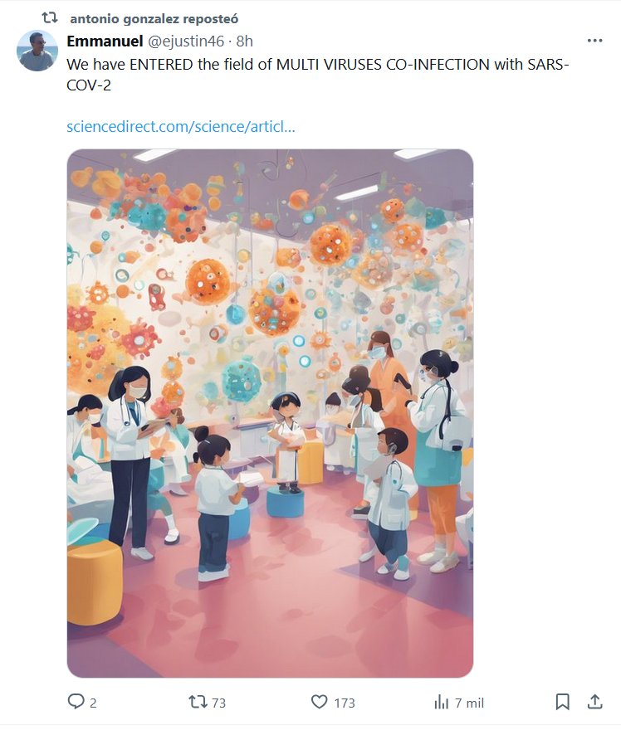Image resolution: width=621 pixels, height=730 pixels.
Task: Open view analytics bar chart icon
Action: 442,702
